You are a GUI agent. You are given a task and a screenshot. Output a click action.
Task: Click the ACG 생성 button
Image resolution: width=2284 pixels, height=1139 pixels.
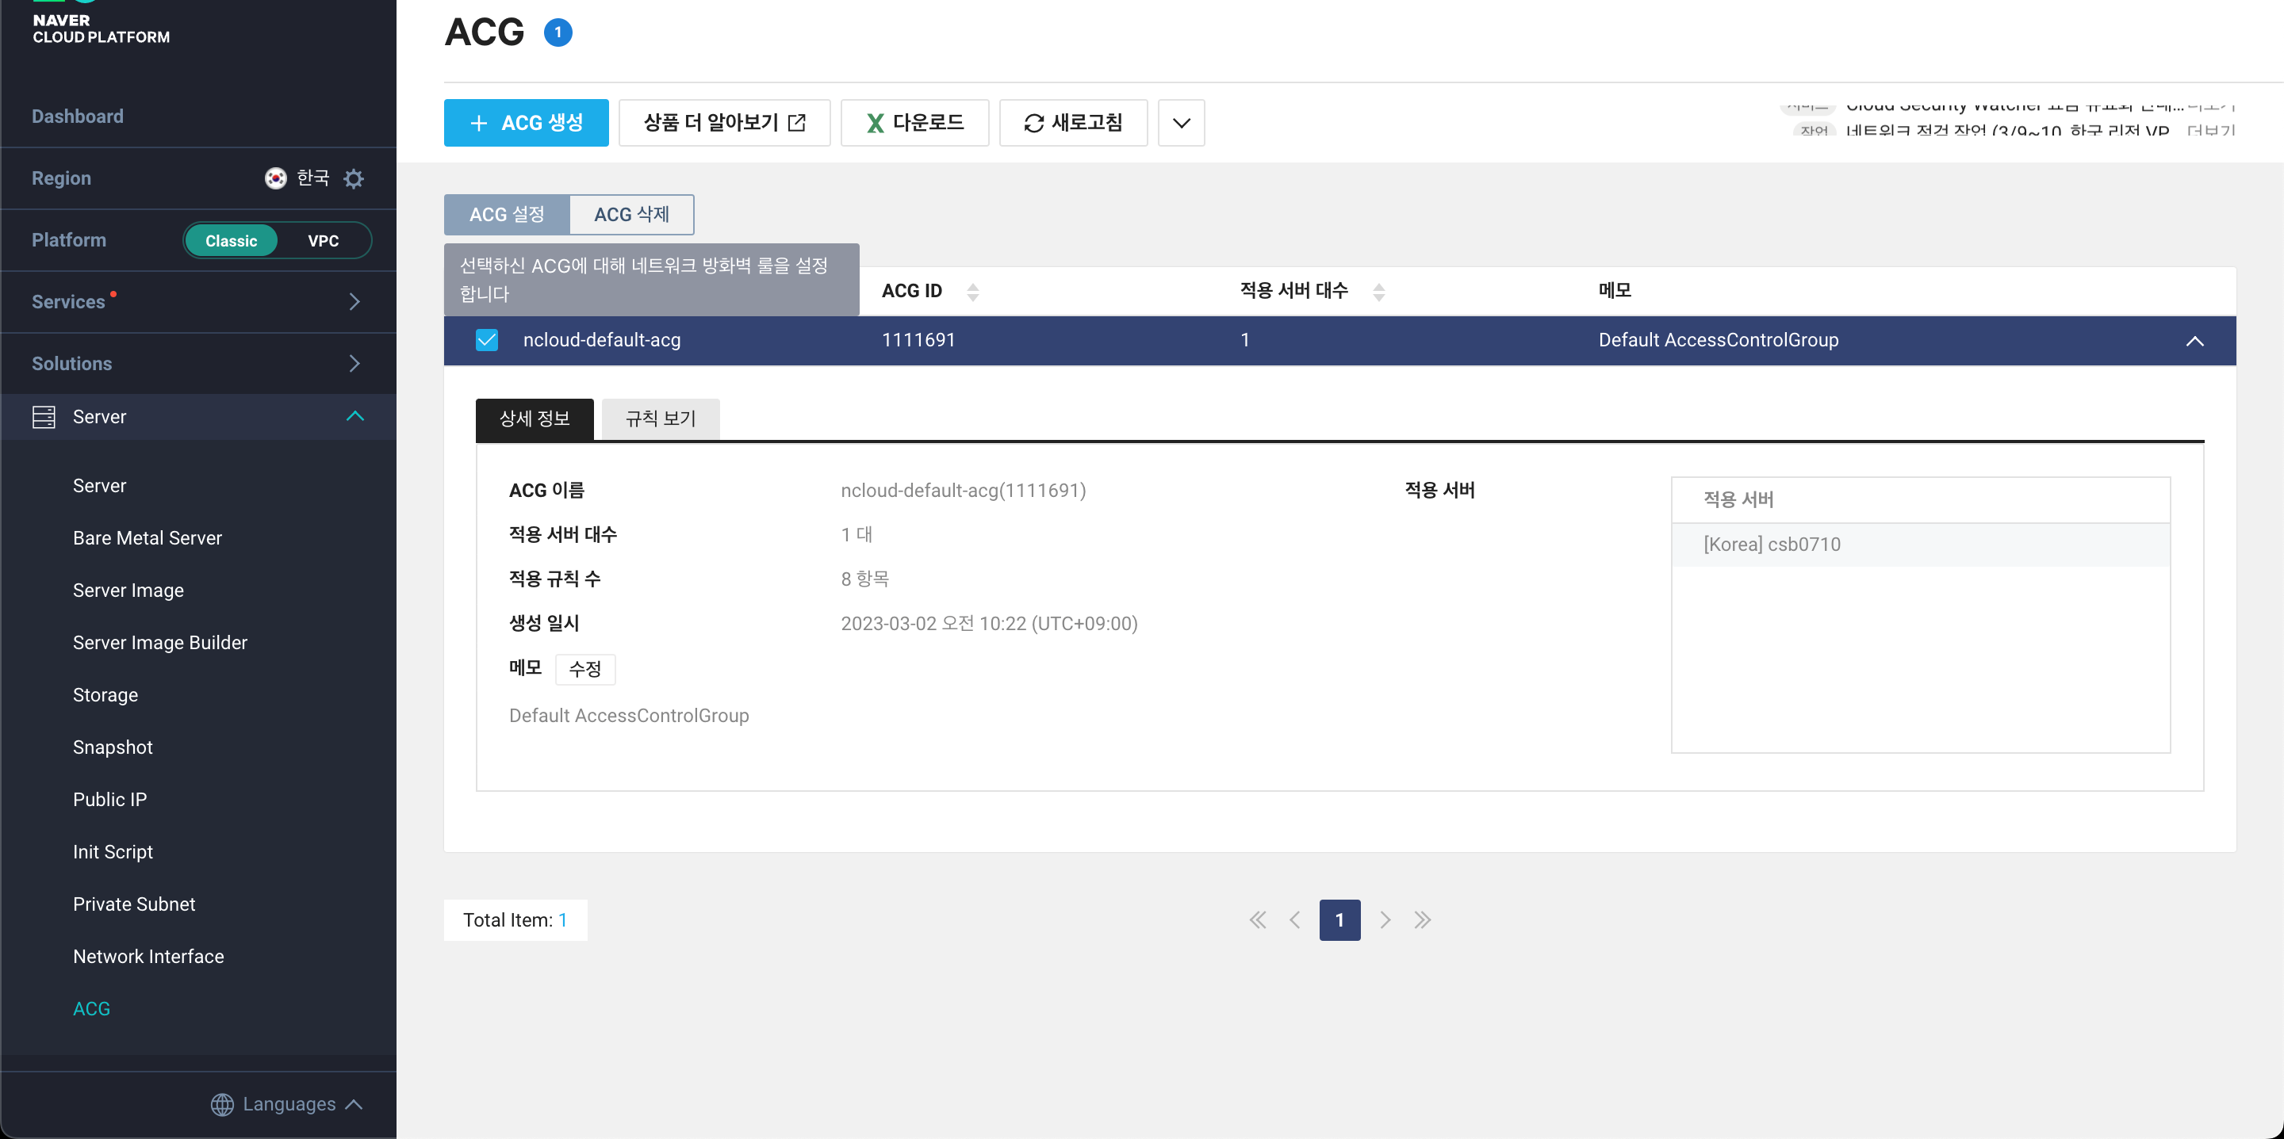526,123
